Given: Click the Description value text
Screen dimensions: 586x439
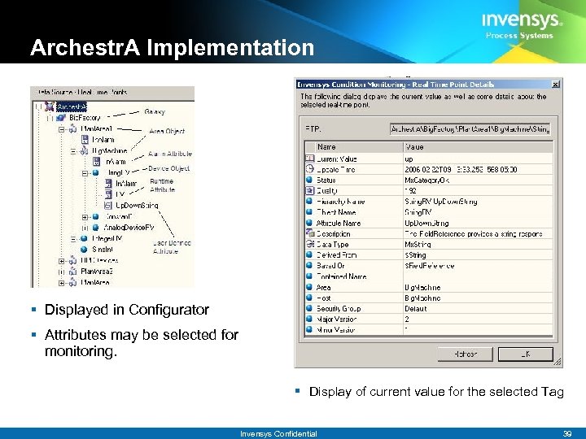Looking at the screenshot, I should pos(474,233).
